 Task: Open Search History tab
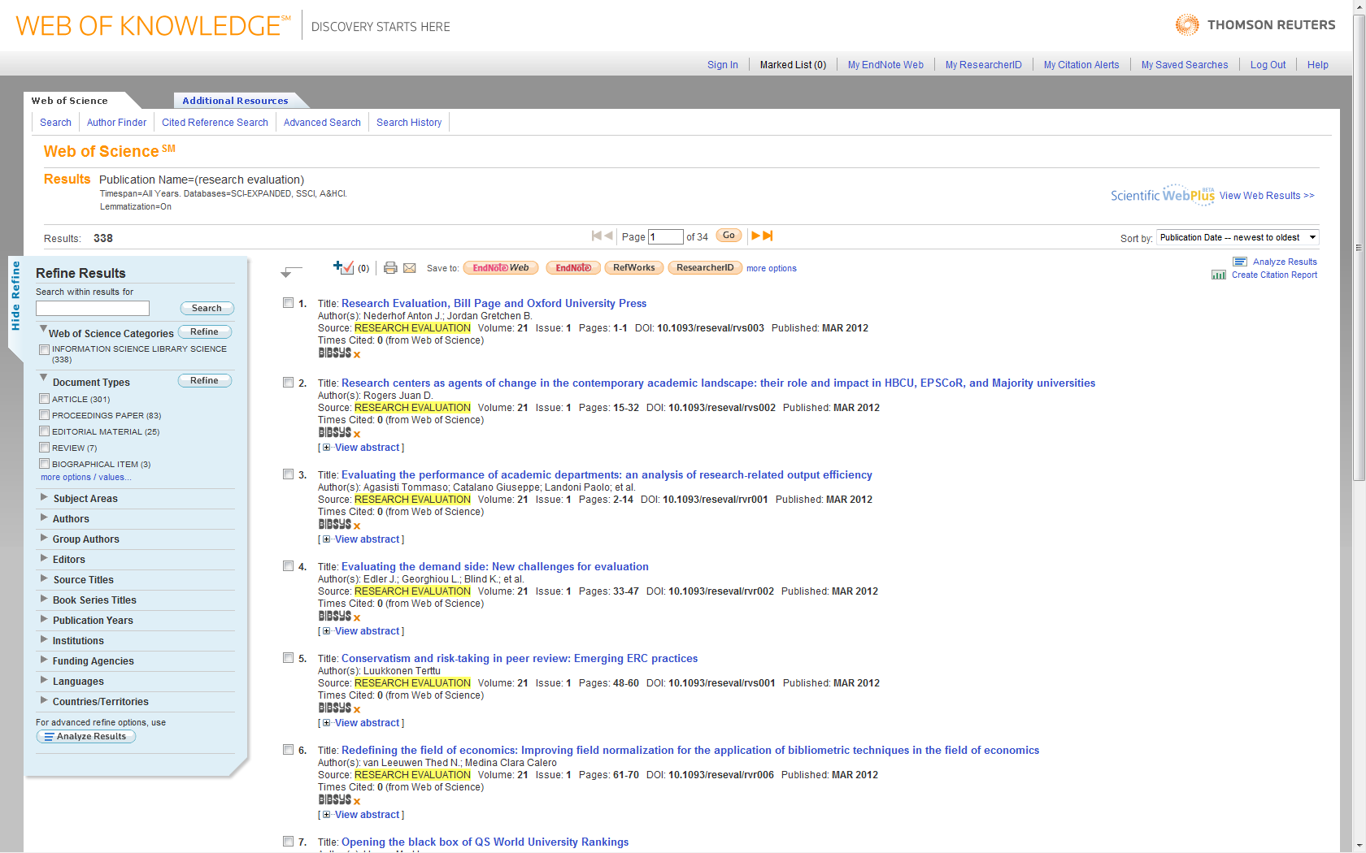click(x=409, y=123)
